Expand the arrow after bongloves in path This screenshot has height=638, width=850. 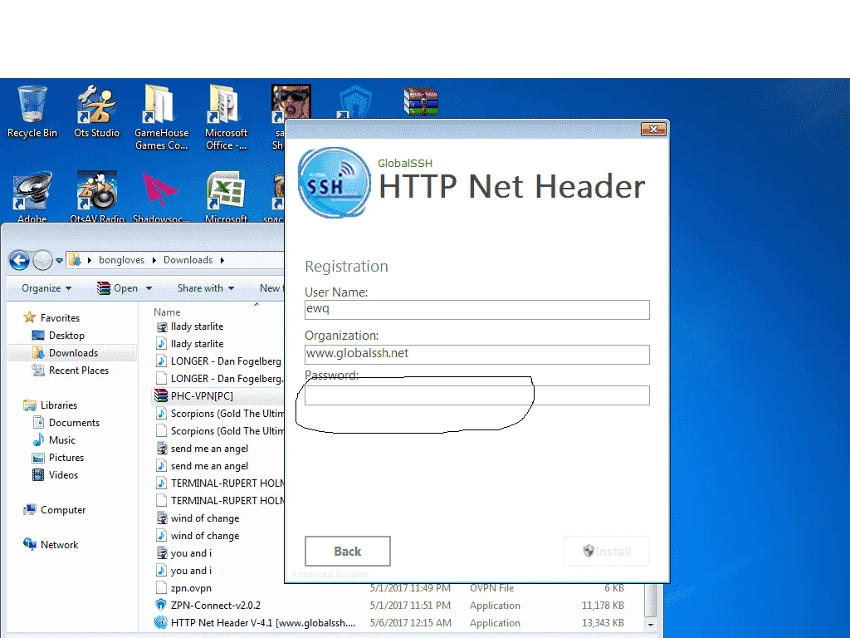154,260
